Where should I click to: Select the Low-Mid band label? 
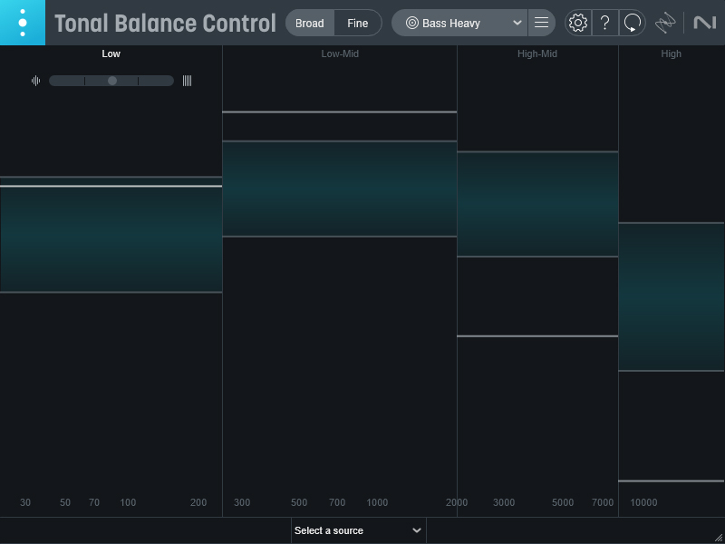tap(340, 53)
